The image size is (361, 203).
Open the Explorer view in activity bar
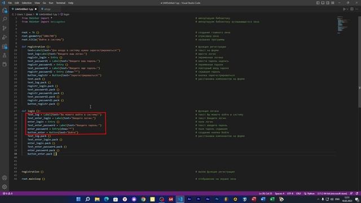5,10
